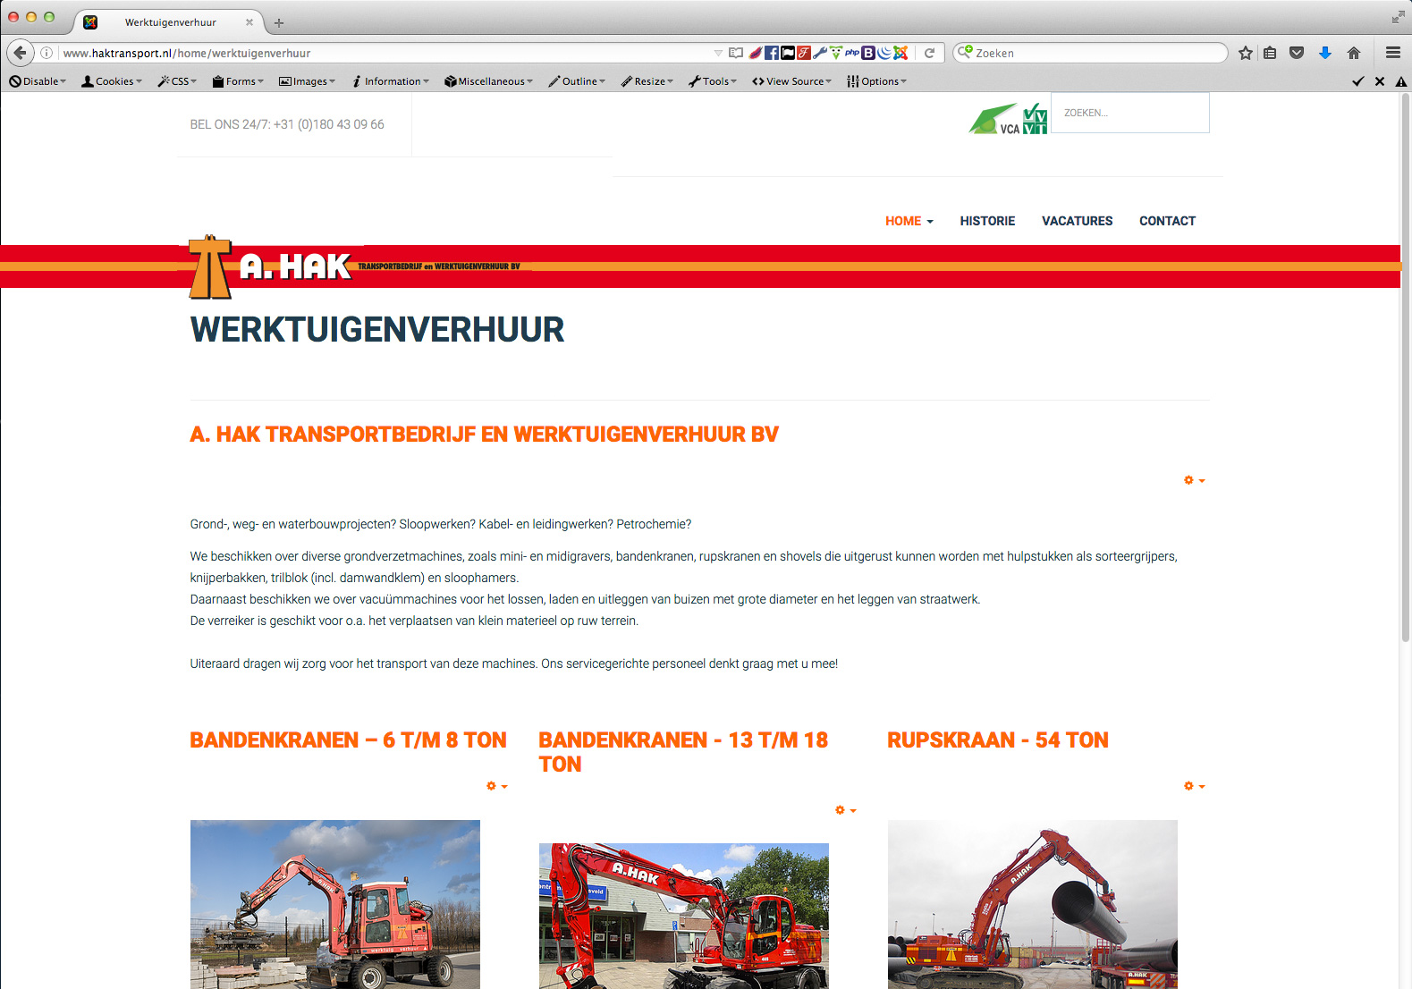
Task: Toggle full screen with the expand arrows
Action: (x=1399, y=17)
